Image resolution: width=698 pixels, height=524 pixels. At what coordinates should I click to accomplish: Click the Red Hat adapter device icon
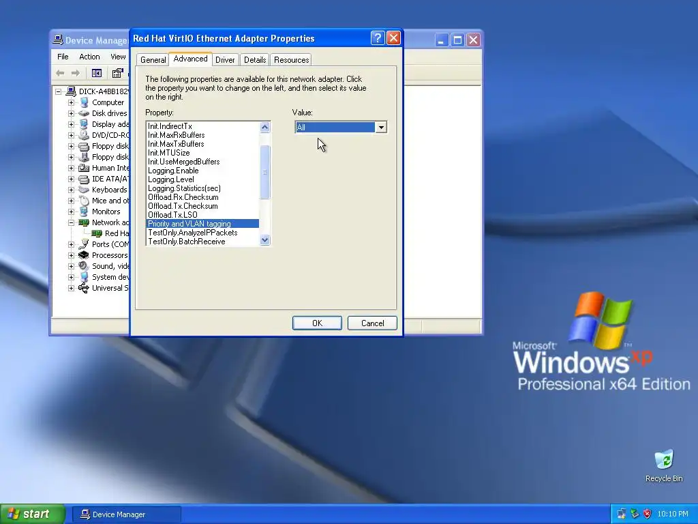pyautogui.click(x=97, y=233)
